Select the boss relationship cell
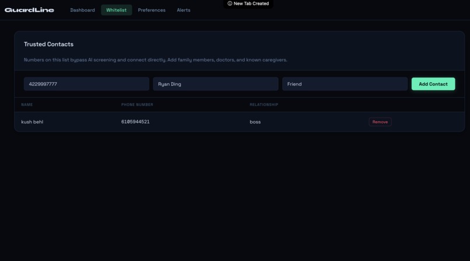This screenshot has width=470, height=261. pyautogui.click(x=255, y=122)
